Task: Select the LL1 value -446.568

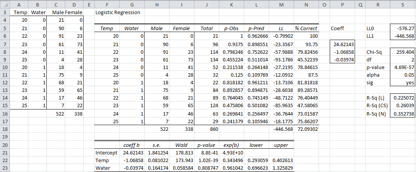Action: point(403,36)
